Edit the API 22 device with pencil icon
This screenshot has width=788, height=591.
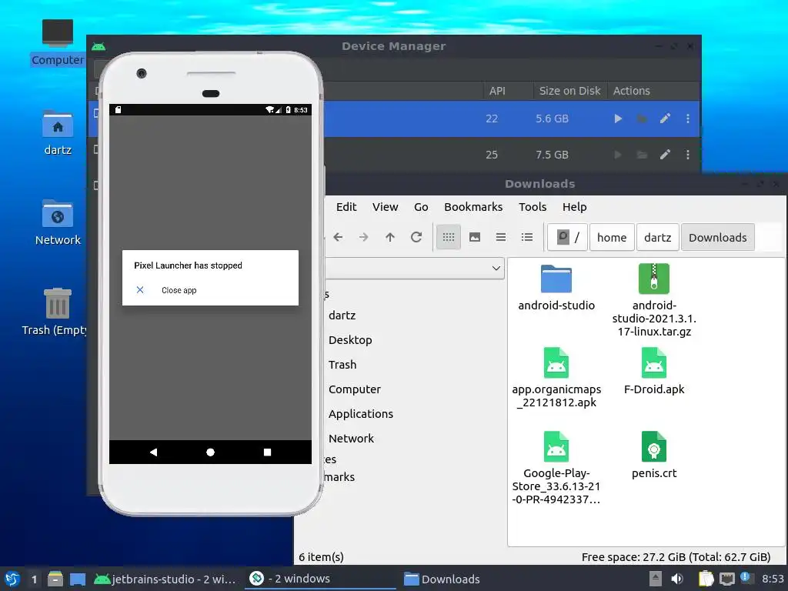coord(665,119)
